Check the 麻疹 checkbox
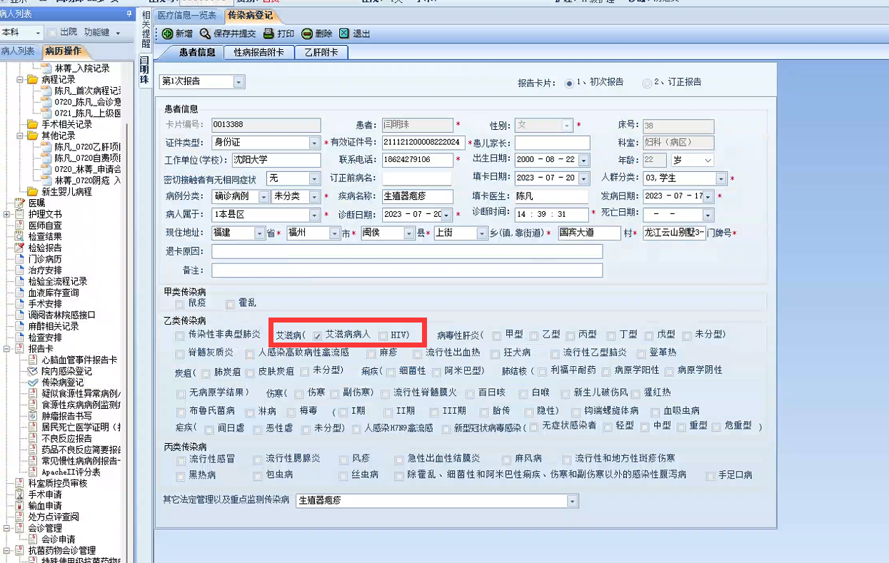 pyautogui.click(x=371, y=353)
